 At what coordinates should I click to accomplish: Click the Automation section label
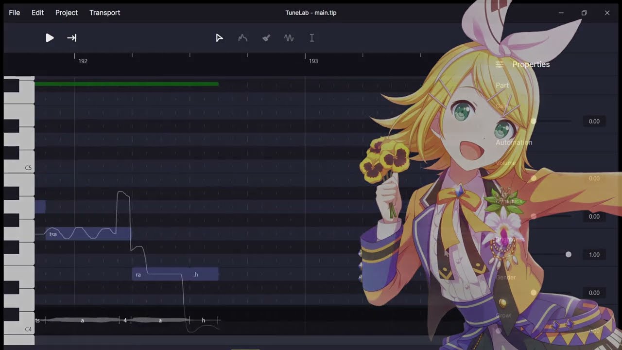[x=514, y=142]
